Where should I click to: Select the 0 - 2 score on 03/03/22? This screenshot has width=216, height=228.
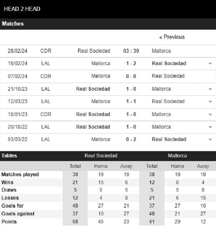[x=131, y=139]
